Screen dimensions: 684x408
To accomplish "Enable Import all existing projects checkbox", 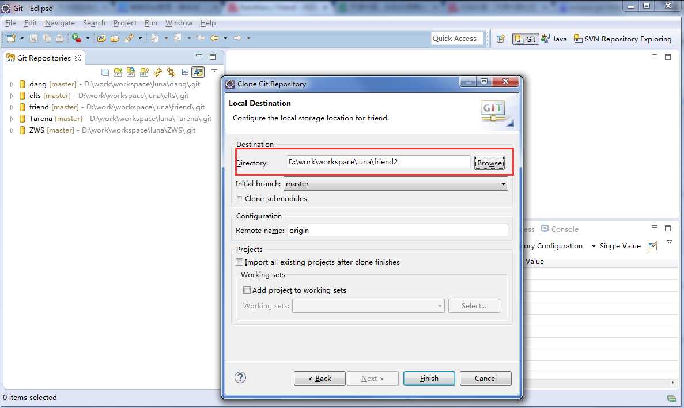I will [240, 262].
